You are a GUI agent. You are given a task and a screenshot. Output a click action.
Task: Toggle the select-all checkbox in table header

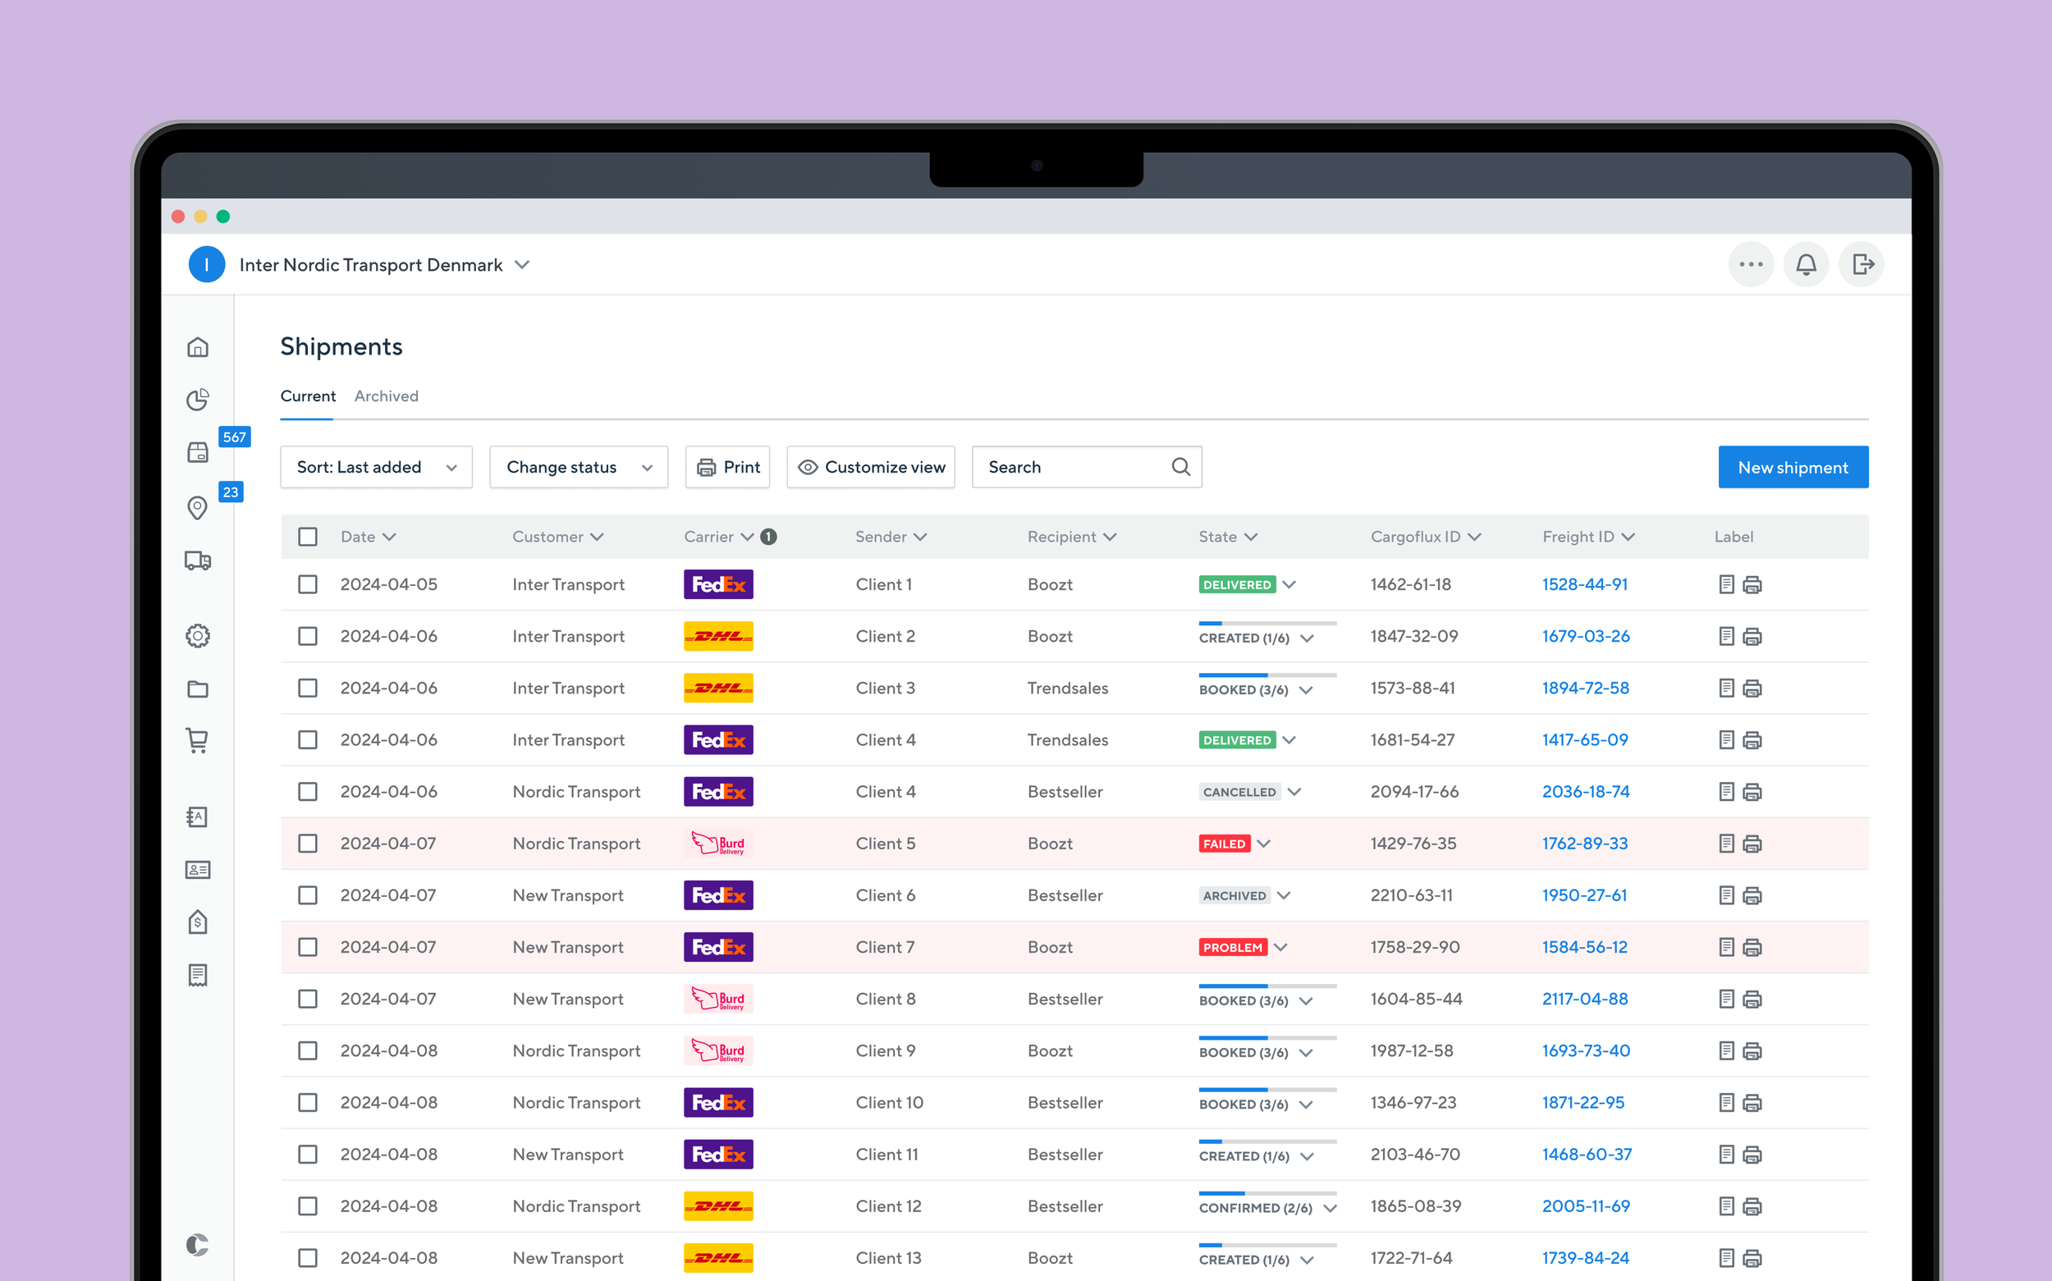pyautogui.click(x=308, y=537)
